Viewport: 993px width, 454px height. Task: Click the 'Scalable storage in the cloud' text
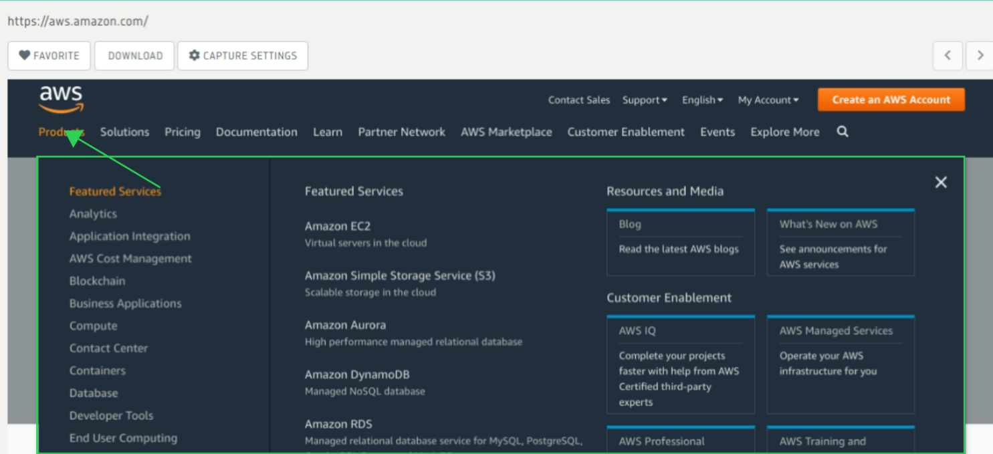coord(370,292)
